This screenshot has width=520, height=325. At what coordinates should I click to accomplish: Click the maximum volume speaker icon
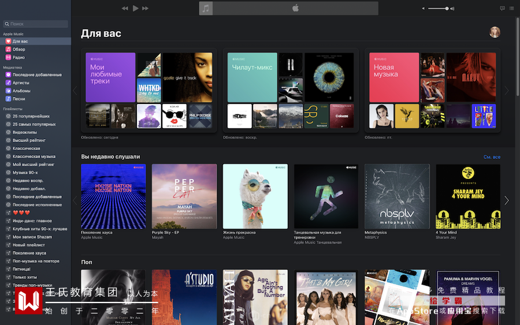coord(452,9)
